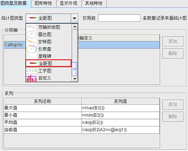Choose the 甘特图 Gantt chart icon
The image size is (188, 151).
[32, 41]
